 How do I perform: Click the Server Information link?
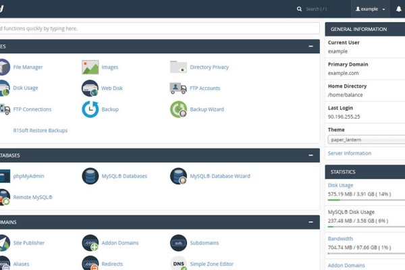click(x=350, y=153)
